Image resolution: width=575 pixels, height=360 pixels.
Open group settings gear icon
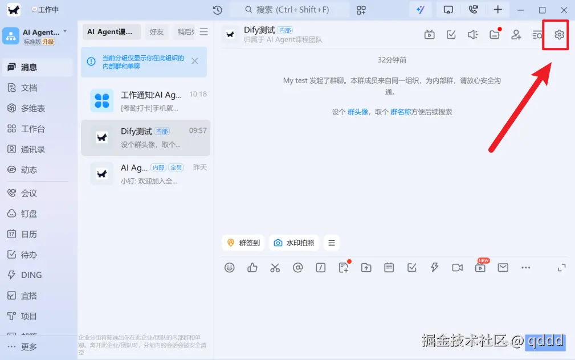pyautogui.click(x=559, y=34)
